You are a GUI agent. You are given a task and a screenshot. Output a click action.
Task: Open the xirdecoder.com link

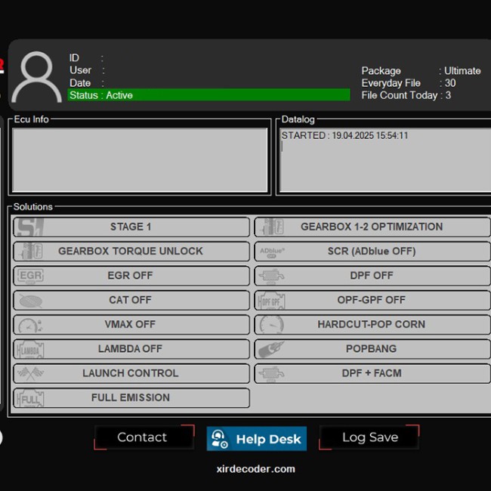[255, 469]
